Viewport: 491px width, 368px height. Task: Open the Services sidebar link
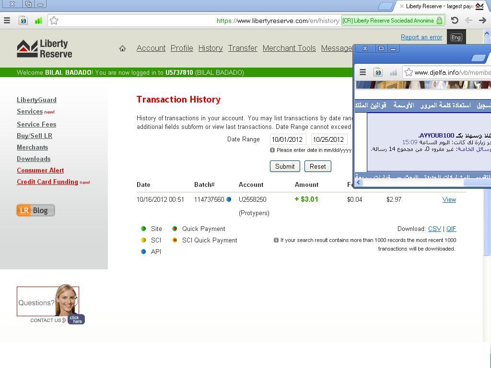pyautogui.click(x=30, y=111)
